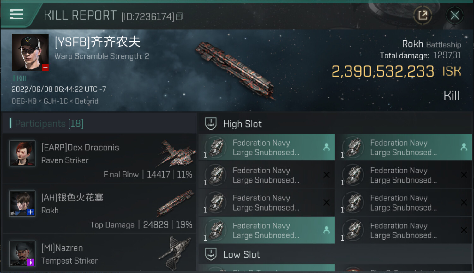Select the Participants [18] tab
The image size is (474, 273).
coord(49,124)
